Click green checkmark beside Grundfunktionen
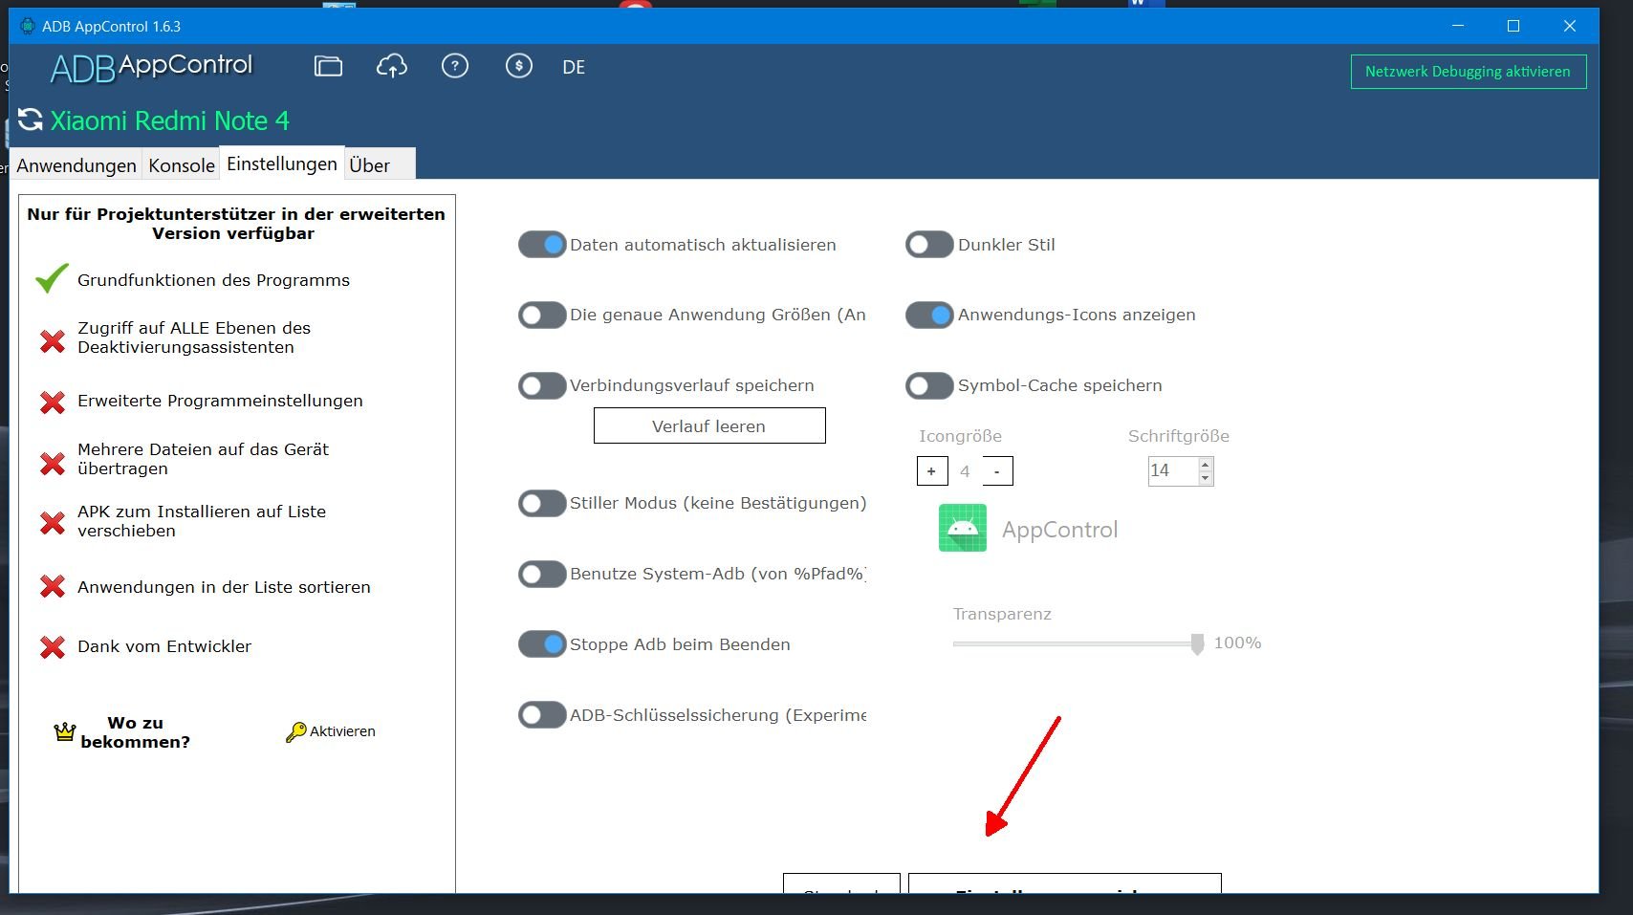The image size is (1633, 915). click(52, 278)
